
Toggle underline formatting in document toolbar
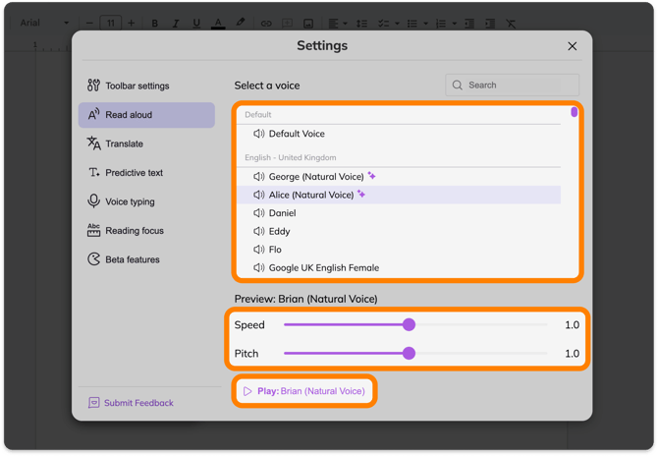coord(196,23)
